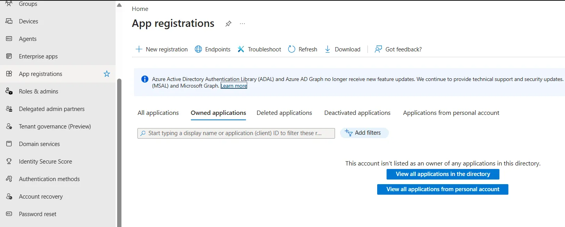This screenshot has height=227, width=565.
Task: Click the Endpoints label
Action: (x=218, y=49)
